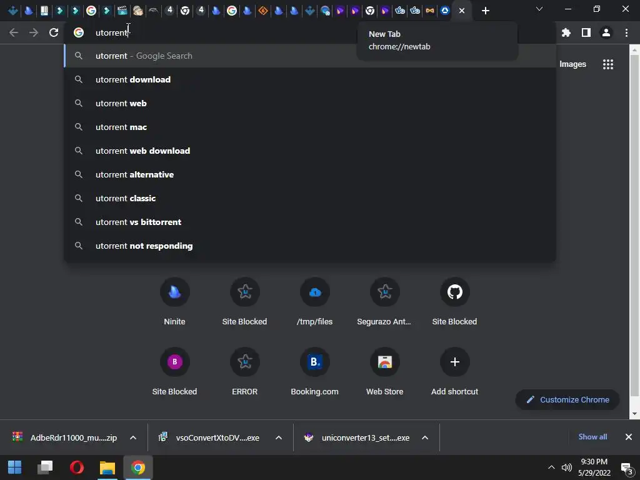Image resolution: width=640 pixels, height=480 pixels.
Task: Choose the 'utorrent mac' suggestion
Action: point(310,127)
